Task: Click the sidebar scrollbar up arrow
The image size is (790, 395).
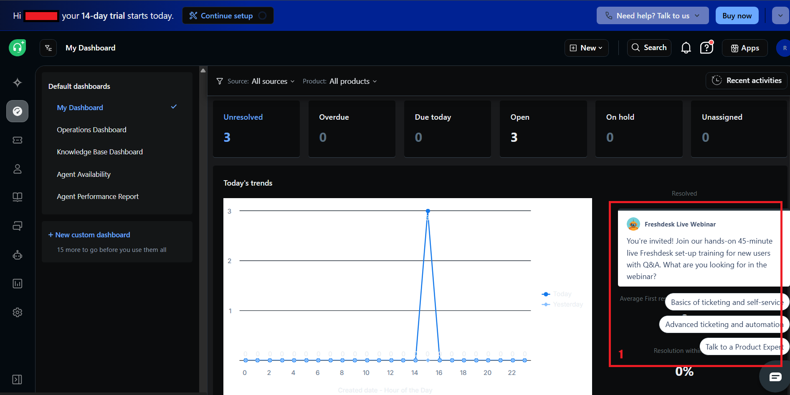Action: (x=203, y=70)
